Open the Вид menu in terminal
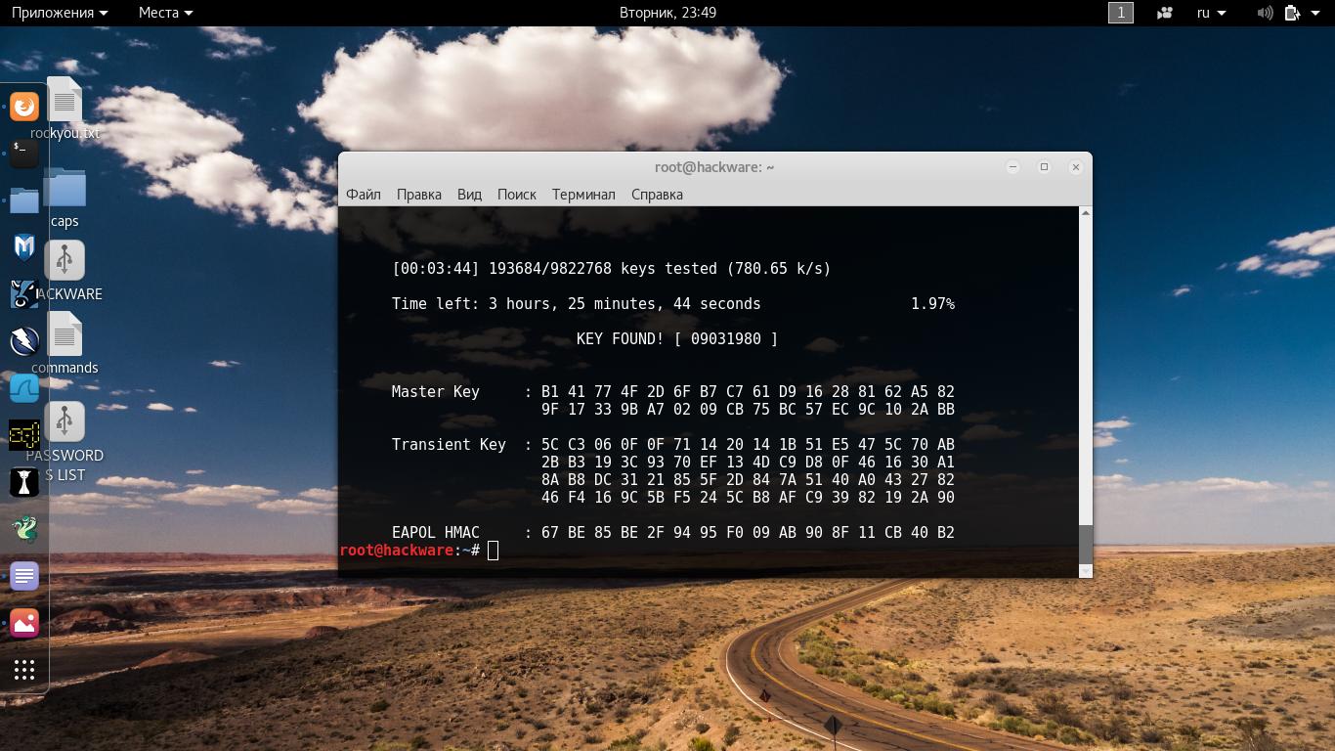Image resolution: width=1335 pixels, height=751 pixels. [x=469, y=195]
